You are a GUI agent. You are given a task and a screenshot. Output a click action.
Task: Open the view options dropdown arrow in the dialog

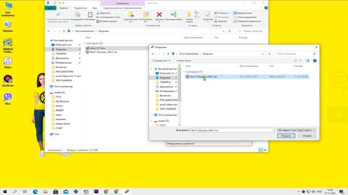301,61
